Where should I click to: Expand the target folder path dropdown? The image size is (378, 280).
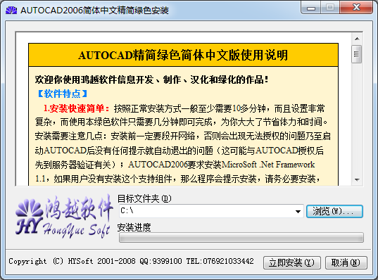(298, 211)
